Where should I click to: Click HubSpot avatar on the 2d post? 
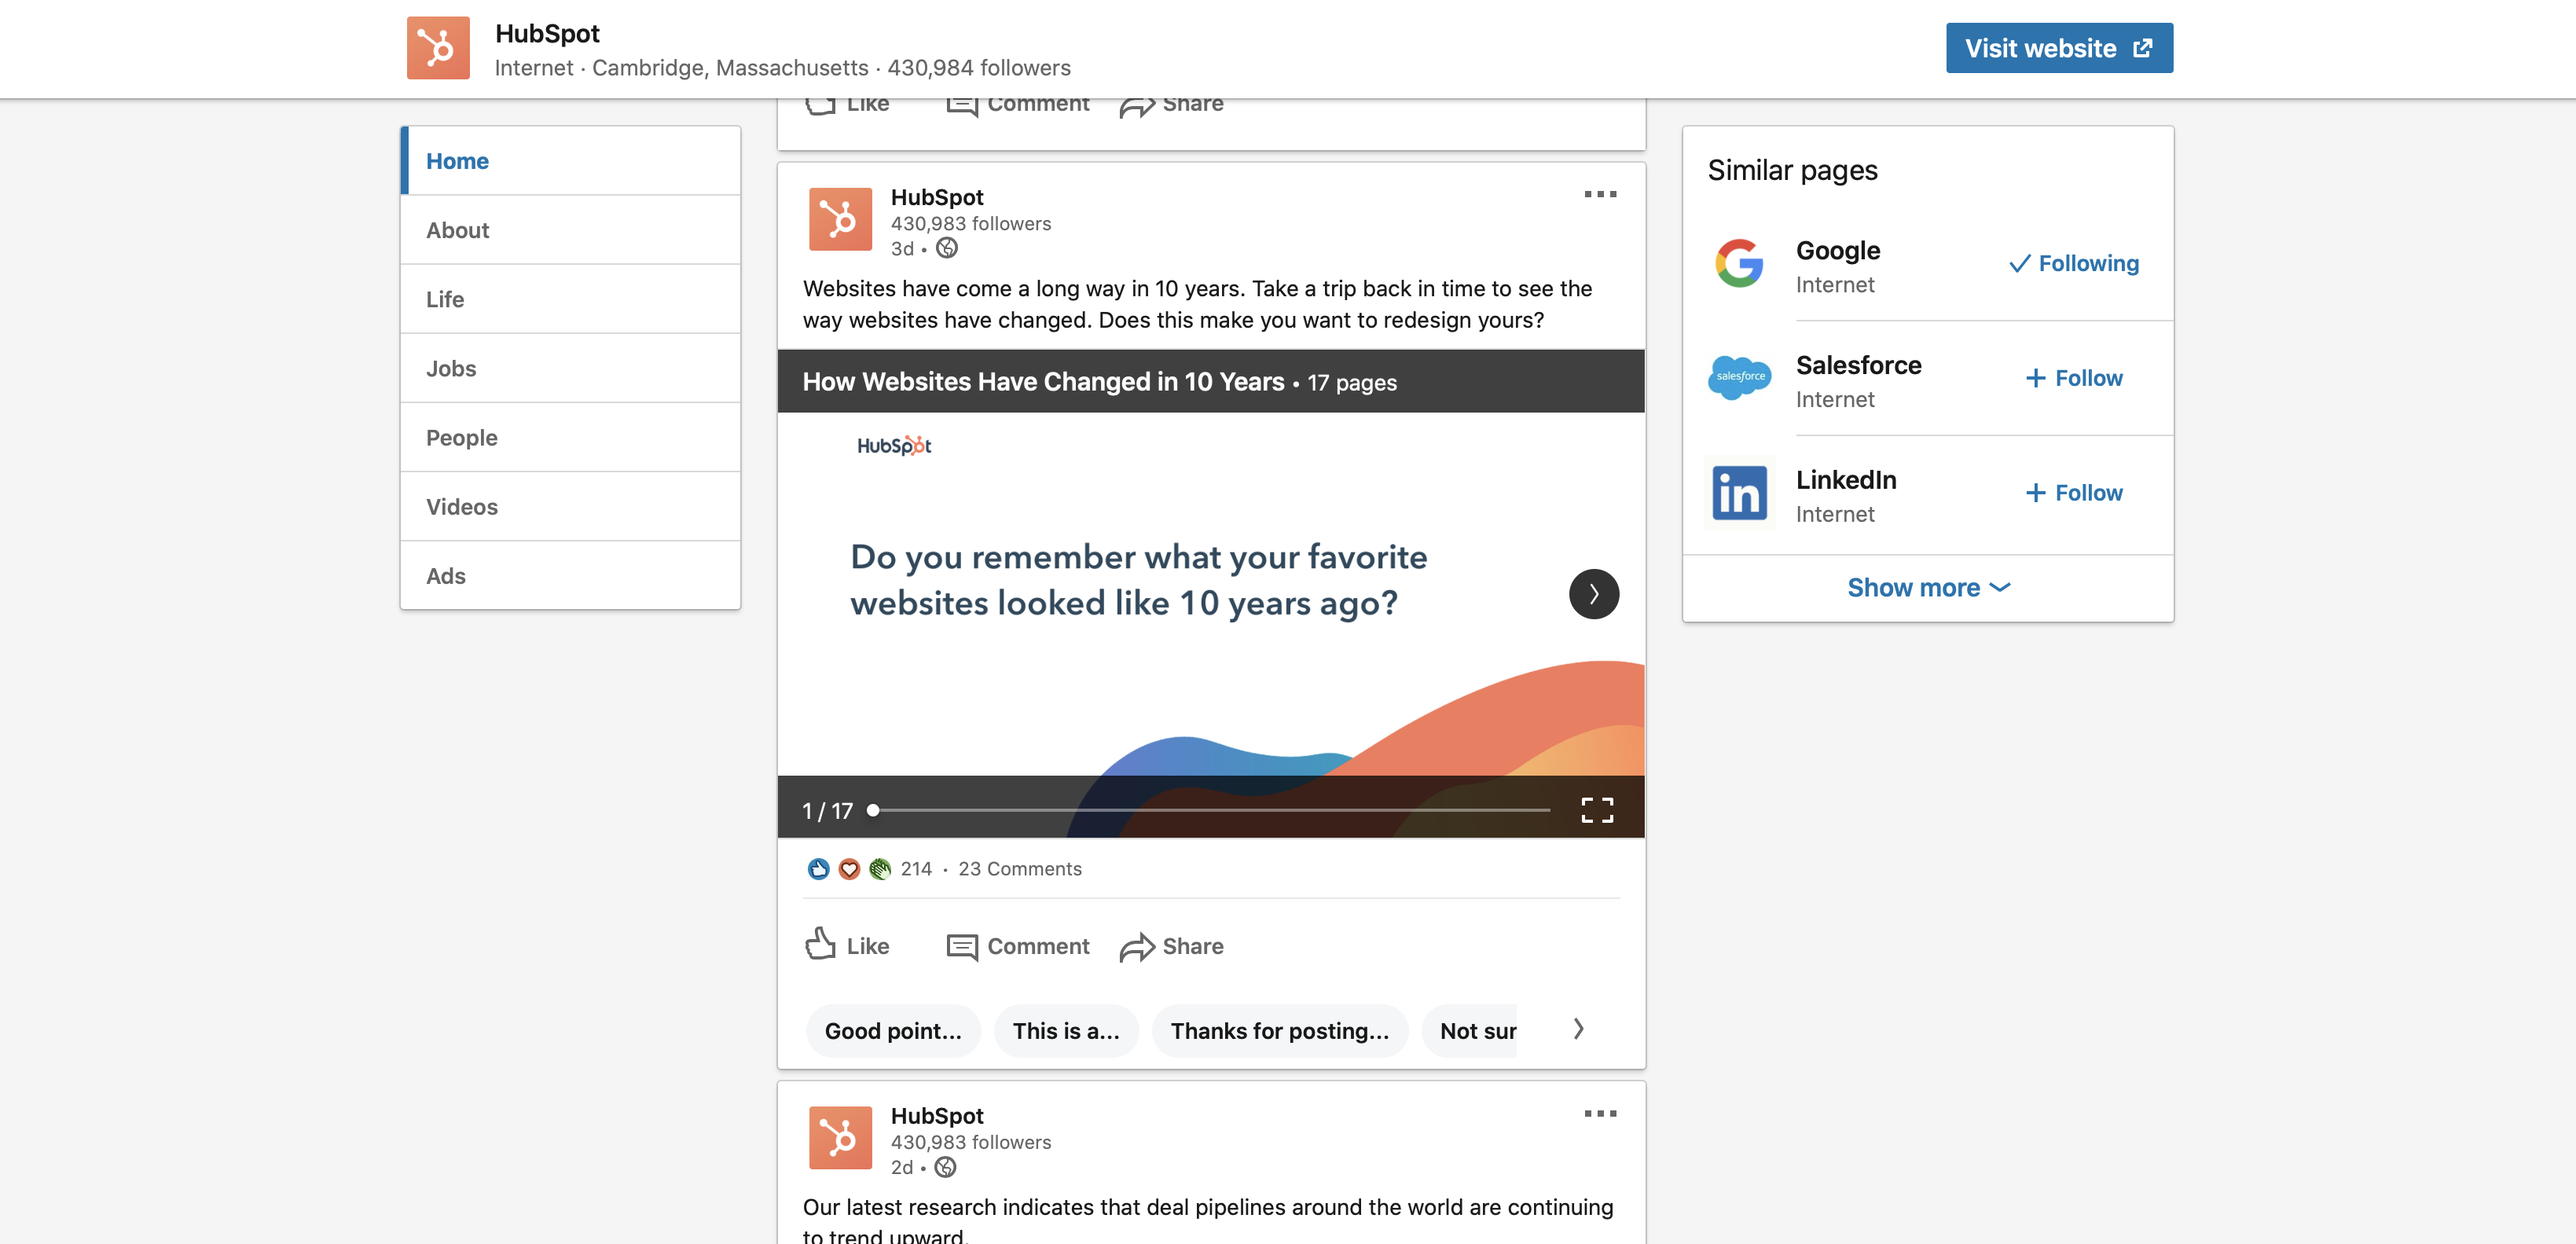[x=840, y=1137]
